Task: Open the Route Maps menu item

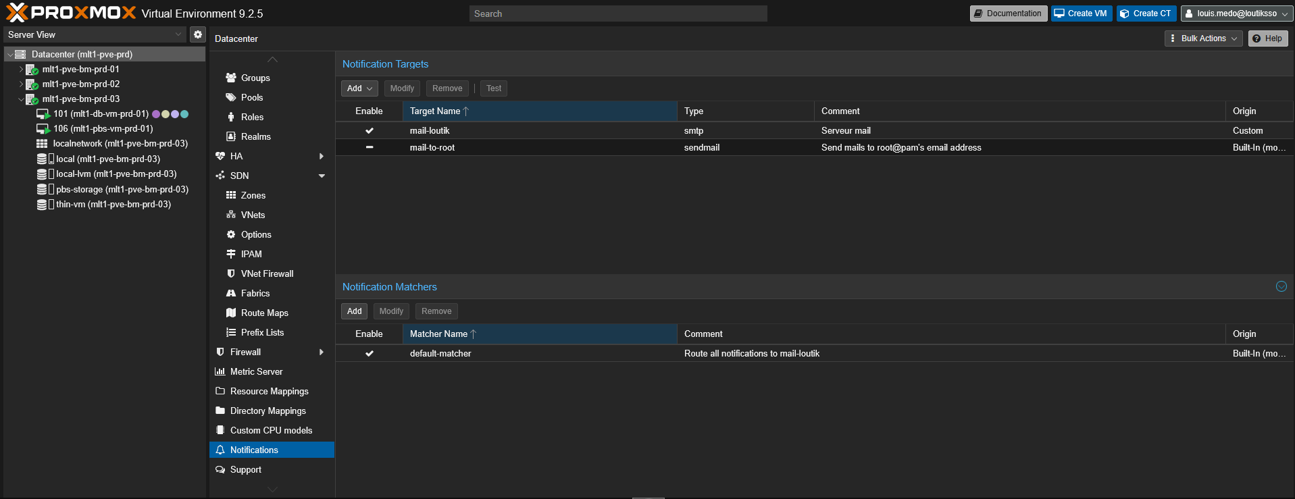Action: (272, 313)
